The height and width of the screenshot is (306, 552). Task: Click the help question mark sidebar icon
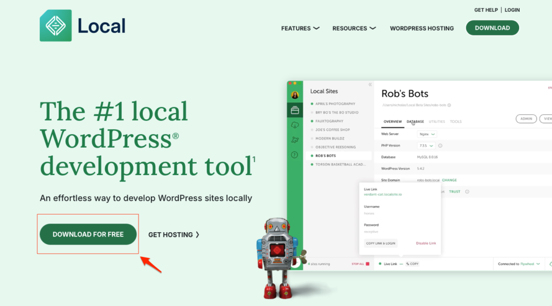tap(295, 155)
